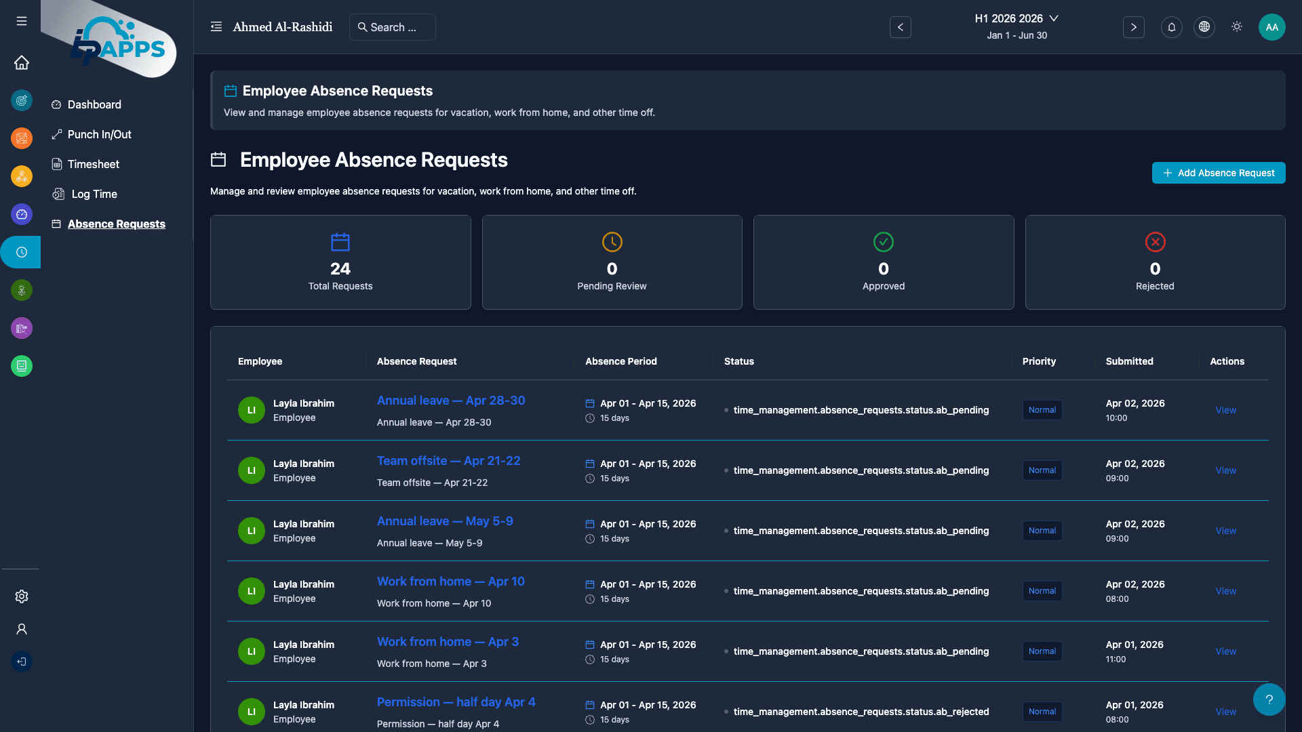Open the settings gear icon

tap(22, 596)
